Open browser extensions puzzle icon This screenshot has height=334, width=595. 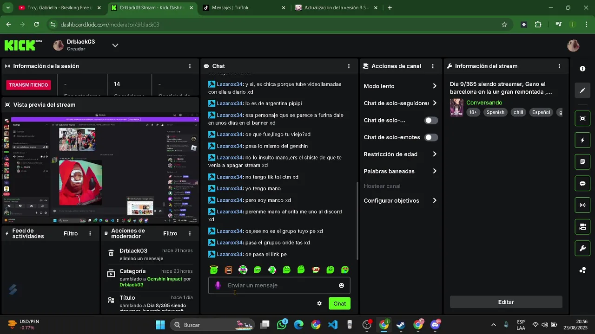(538, 25)
